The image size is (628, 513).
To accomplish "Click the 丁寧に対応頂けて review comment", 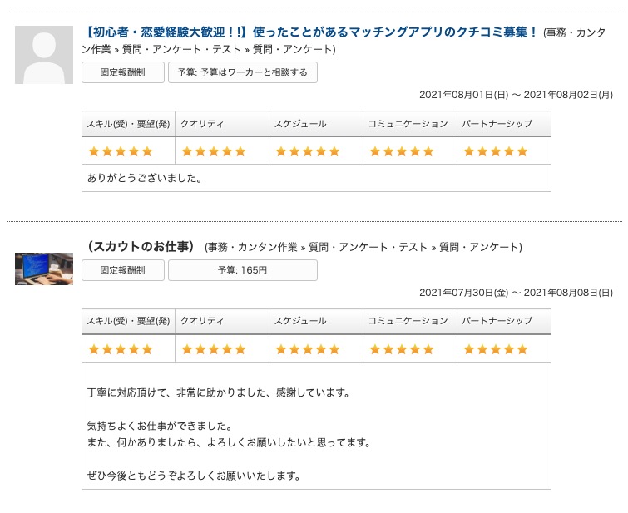I will [x=219, y=392].
